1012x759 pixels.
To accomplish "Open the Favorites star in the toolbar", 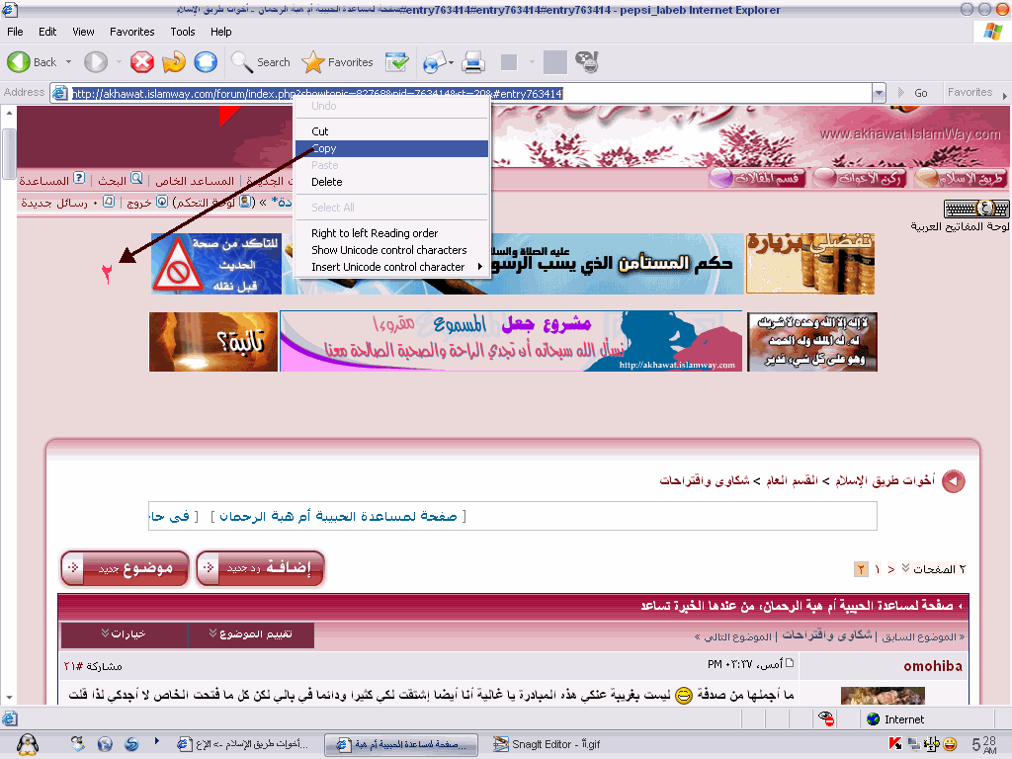I will [313, 62].
